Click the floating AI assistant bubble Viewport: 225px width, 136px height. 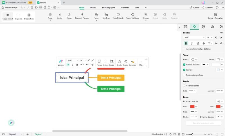point(11,123)
